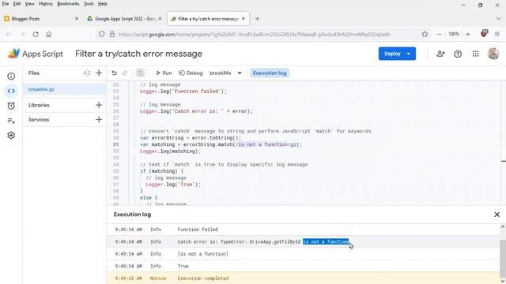The image size is (506, 284).
Task: Close the Google Apps Script 2022 tab
Action: [160, 19]
